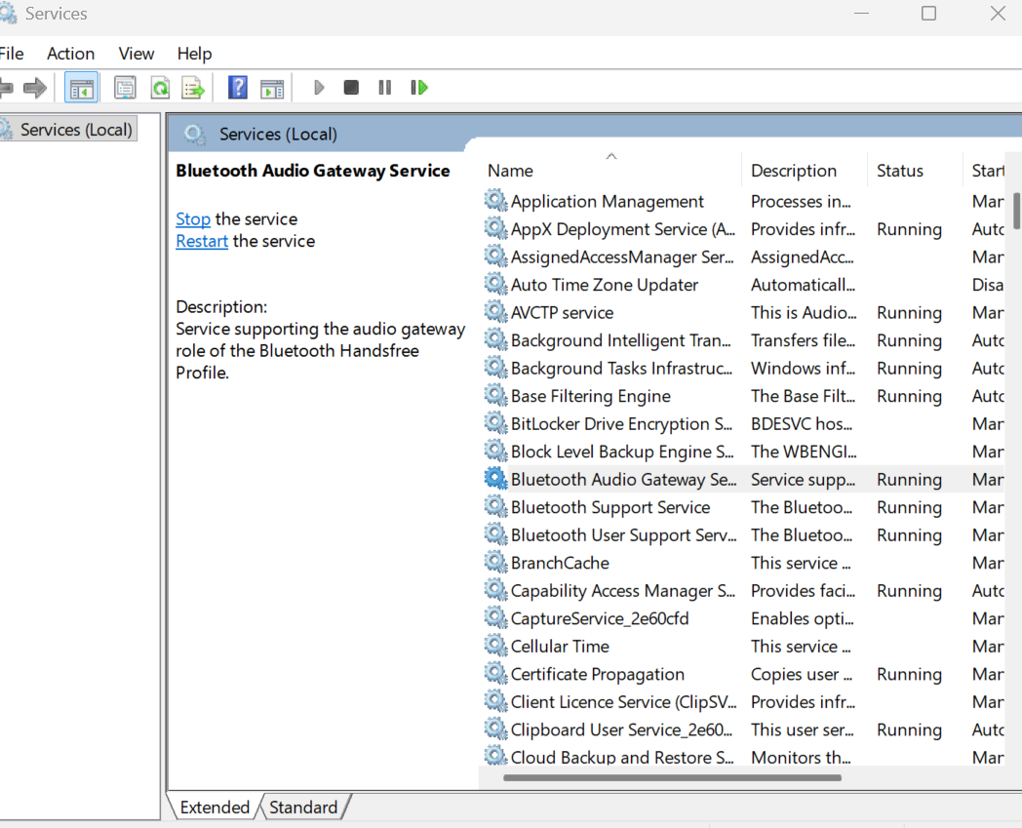Click 'Copies user ...' description cell
The height and width of the screenshot is (828, 1022).
802,674
